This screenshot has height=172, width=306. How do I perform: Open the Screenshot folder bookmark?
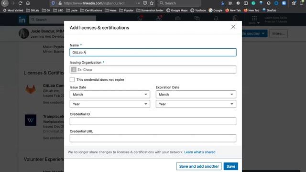(150, 11)
